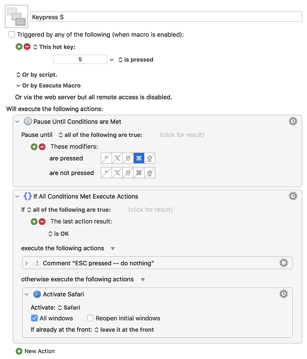Open the 'Or by script' trigger menu
307x359 pixels.
tap(36, 75)
